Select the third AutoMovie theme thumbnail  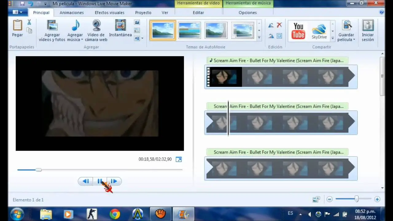pyautogui.click(x=216, y=30)
